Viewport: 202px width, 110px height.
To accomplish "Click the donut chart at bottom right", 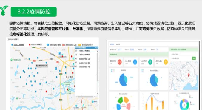I will click(184, 104).
